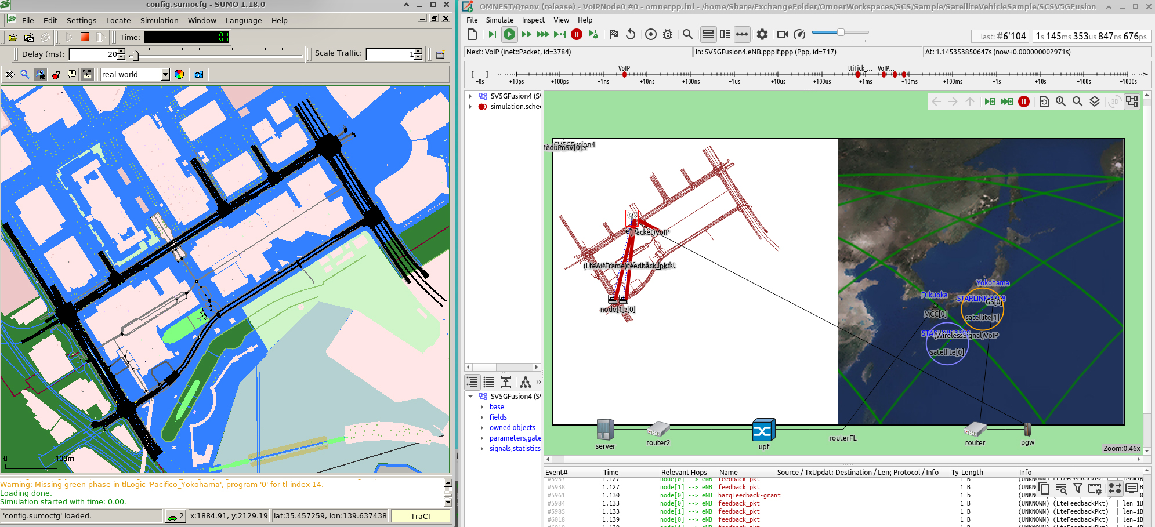Zoom in on the network canvas
Image resolution: width=1155 pixels, height=527 pixels.
pos(1060,101)
